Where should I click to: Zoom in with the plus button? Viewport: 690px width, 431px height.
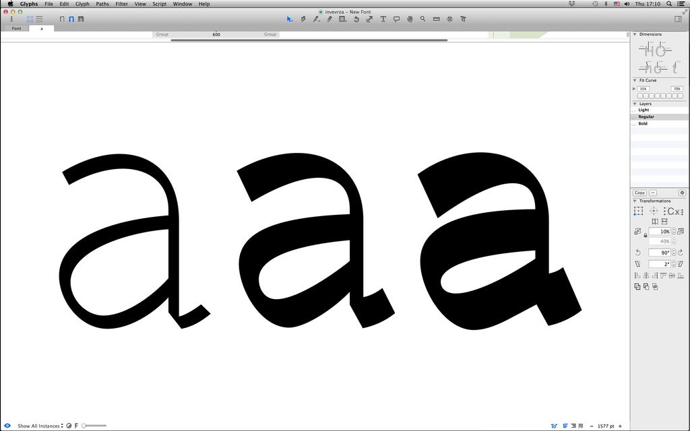(x=620, y=426)
